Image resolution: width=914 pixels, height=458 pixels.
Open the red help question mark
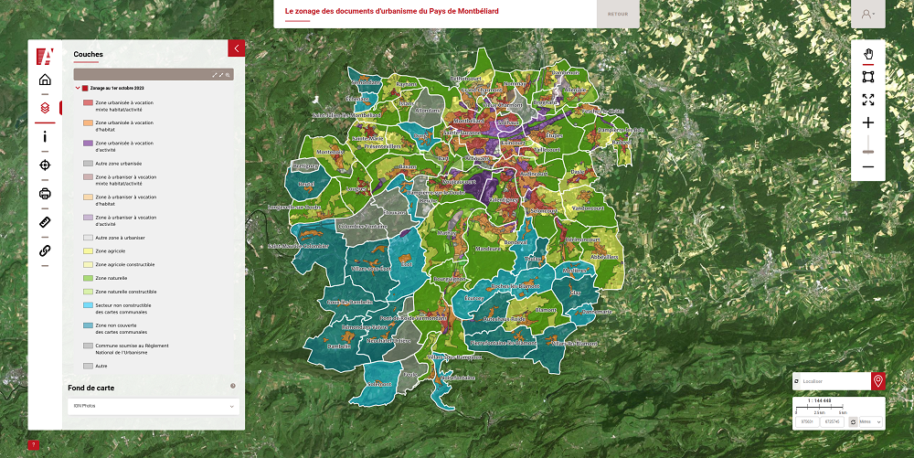(x=33, y=445)
